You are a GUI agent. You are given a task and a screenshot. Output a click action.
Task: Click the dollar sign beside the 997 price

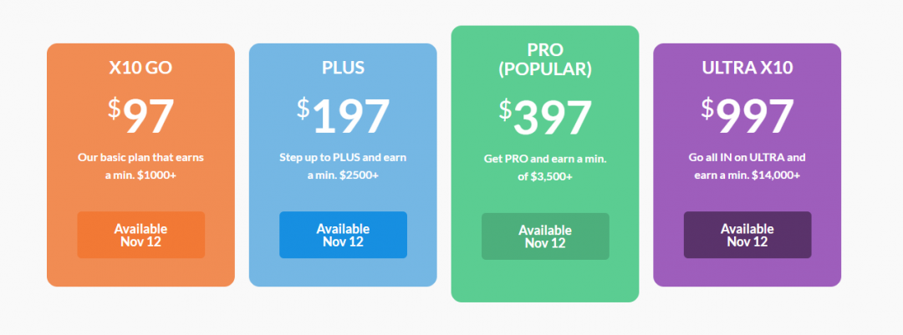coord(707,109)
